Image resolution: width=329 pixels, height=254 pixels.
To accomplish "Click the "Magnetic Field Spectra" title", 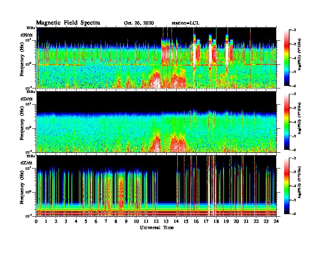I will click(x=68, y=23).
